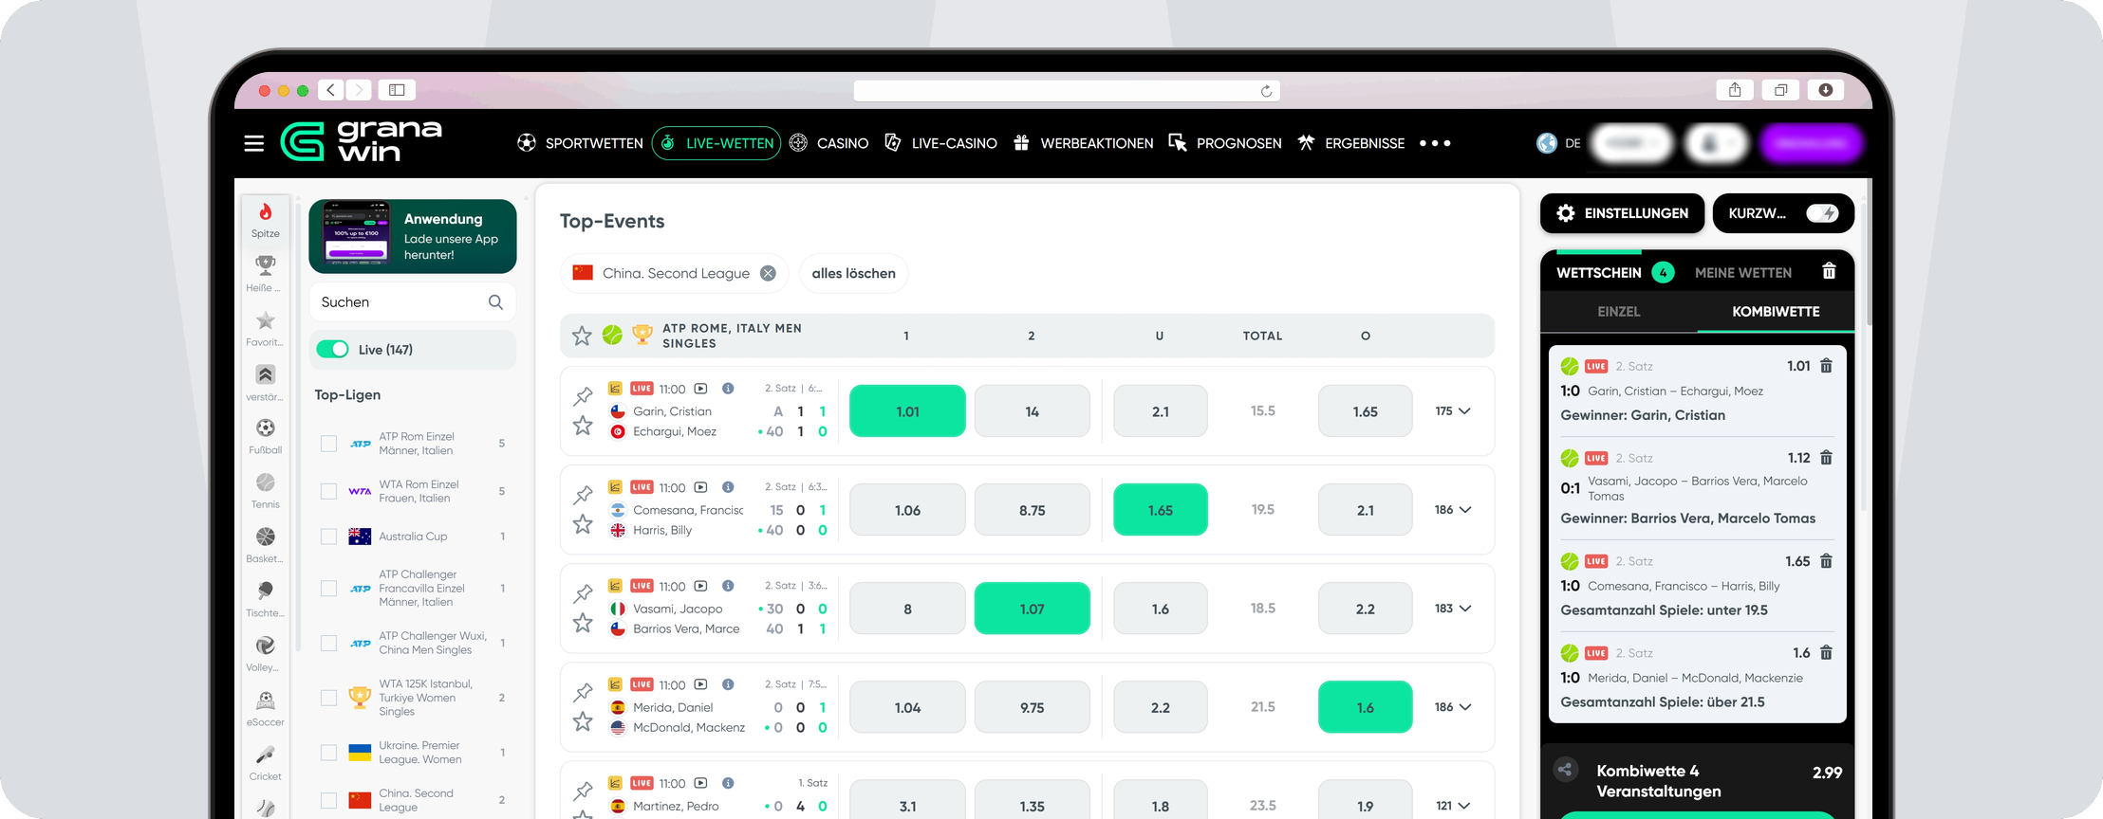Viewport: 2103px width, 819px height.
Task: Expand the 175 more markets for Garin match
Action: (1453, 411)
